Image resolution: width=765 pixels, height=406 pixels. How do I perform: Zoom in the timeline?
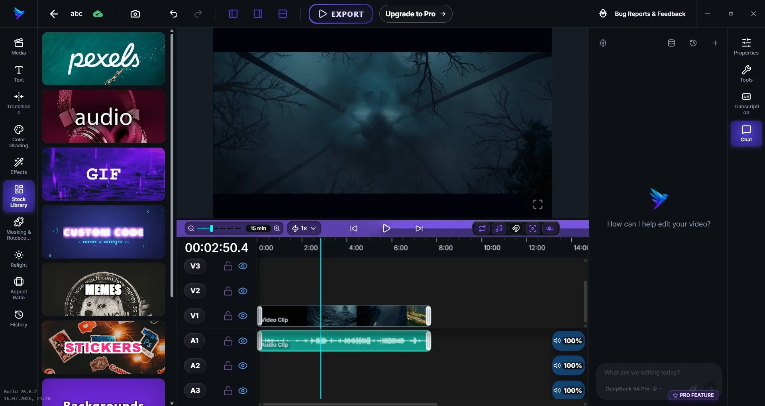(x=277, y=228)
